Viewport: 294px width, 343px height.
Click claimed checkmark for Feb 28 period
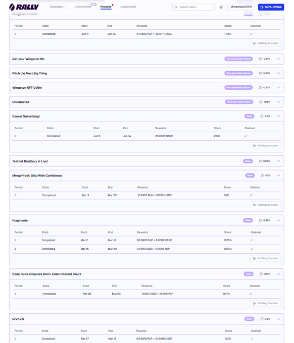(251, 294)
